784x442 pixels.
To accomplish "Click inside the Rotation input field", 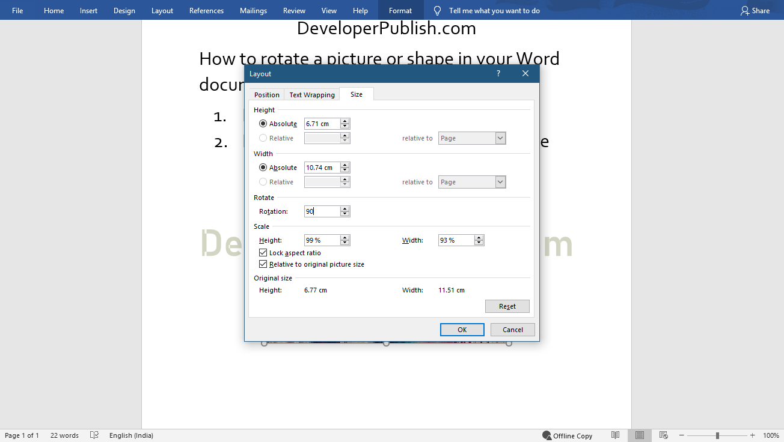I will 320,211.
